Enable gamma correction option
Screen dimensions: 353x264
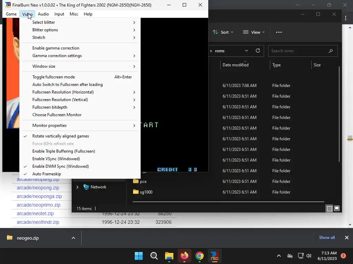pos(80,48)
